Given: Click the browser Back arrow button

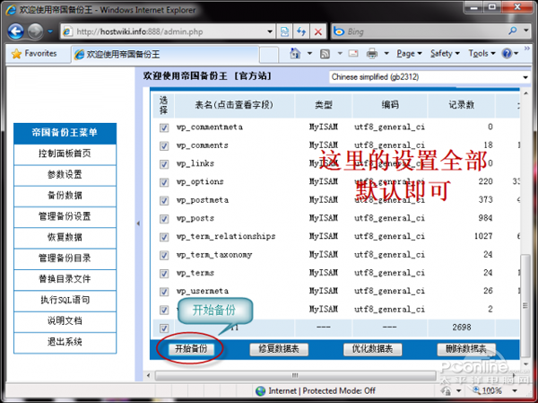Looking at the screenshot, I should point(16,31).
